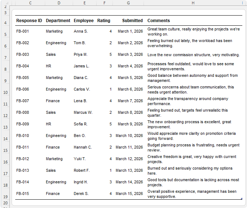
Task: Click the table resize handle corner
Action: pos(241,199)
